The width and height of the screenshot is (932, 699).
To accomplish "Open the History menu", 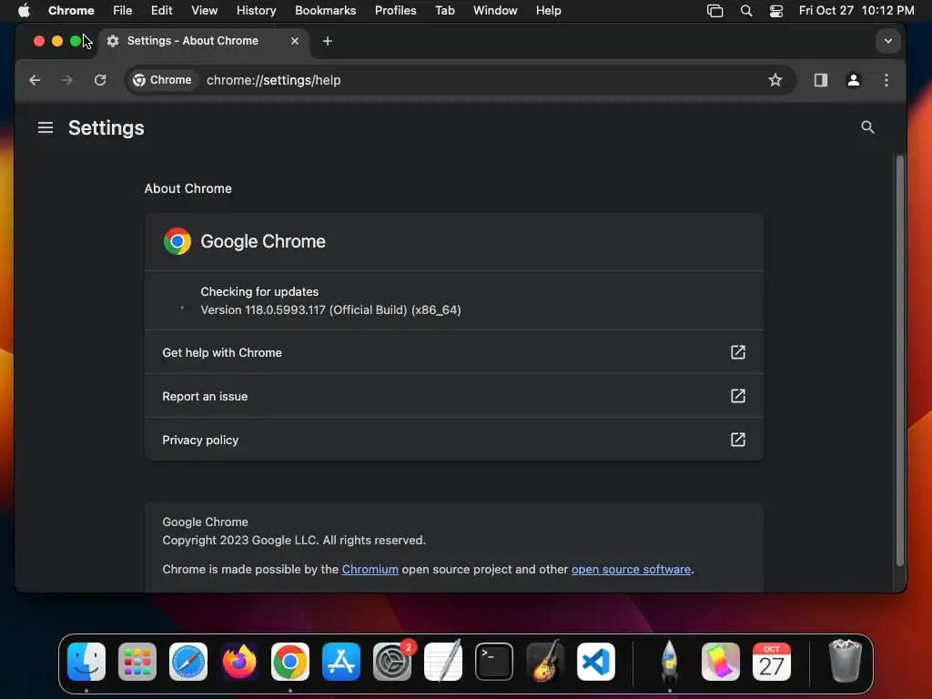I will [x=256, y=11].
